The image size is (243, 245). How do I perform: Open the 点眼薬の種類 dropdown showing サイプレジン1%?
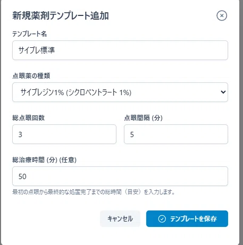[x=120, y=92]
